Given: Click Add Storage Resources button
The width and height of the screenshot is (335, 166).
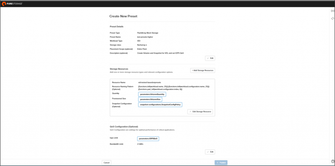Looking at the screenshot, I should (x=203, y=70).
